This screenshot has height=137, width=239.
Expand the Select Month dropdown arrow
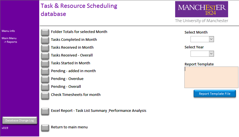click(x=212, y=39)
